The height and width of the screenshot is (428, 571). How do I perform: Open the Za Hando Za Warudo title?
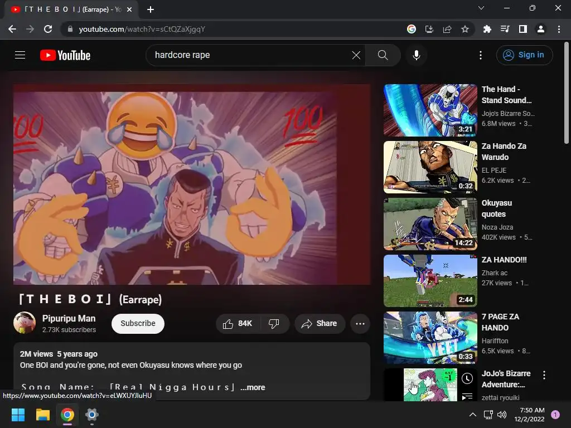(x=504, y=152)
